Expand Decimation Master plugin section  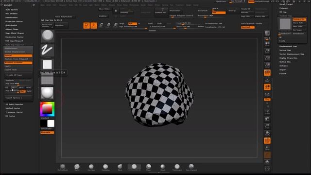pyautogui.click(x=15, y=37)
